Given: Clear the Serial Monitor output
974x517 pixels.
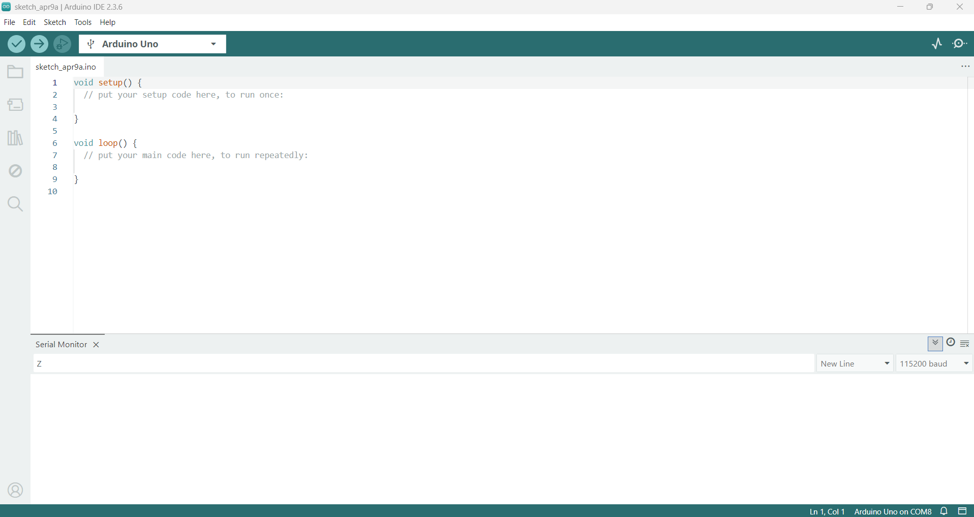Looking at the screenshot, I should click(x=965, y=344).
